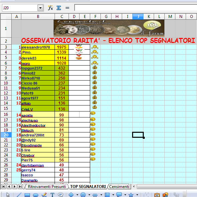Click the Sum sigma icon

pyautogui.click(x=59, y=8)
